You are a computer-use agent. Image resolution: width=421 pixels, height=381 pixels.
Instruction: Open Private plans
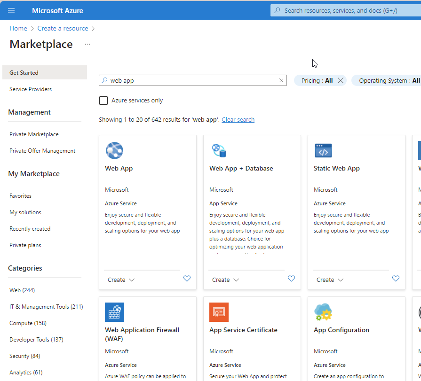pyautogui.click(x=25, y=245)
